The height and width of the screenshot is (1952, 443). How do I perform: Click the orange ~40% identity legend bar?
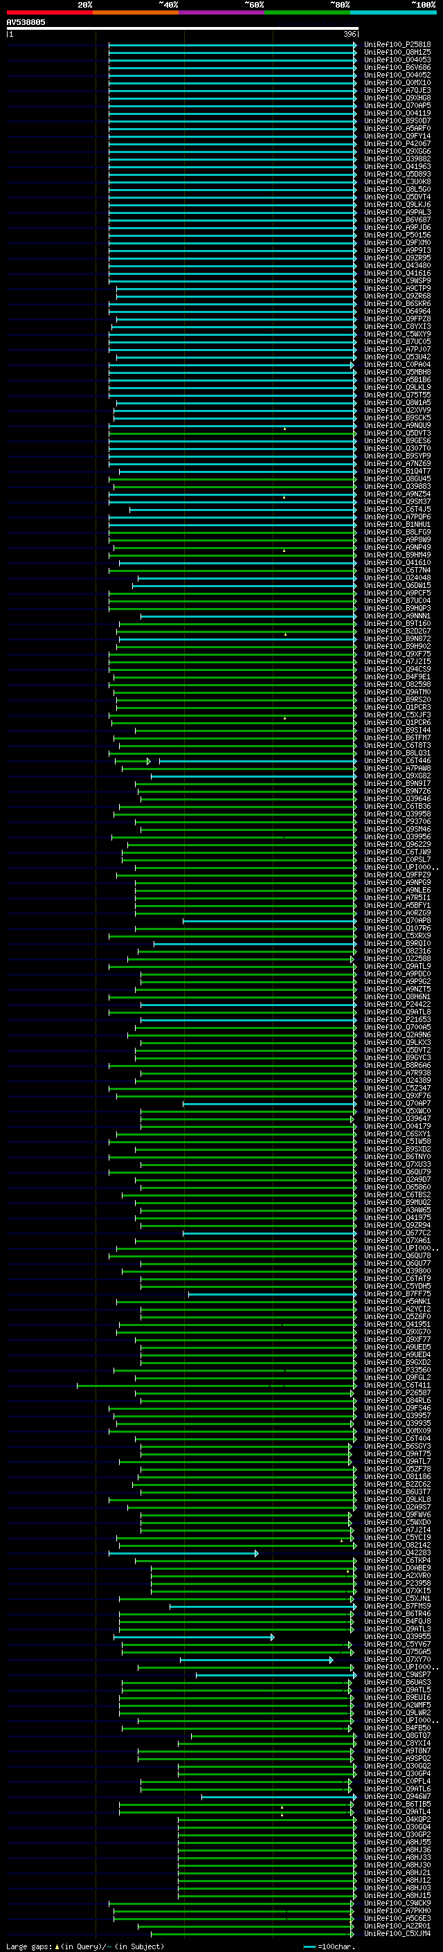136,12
